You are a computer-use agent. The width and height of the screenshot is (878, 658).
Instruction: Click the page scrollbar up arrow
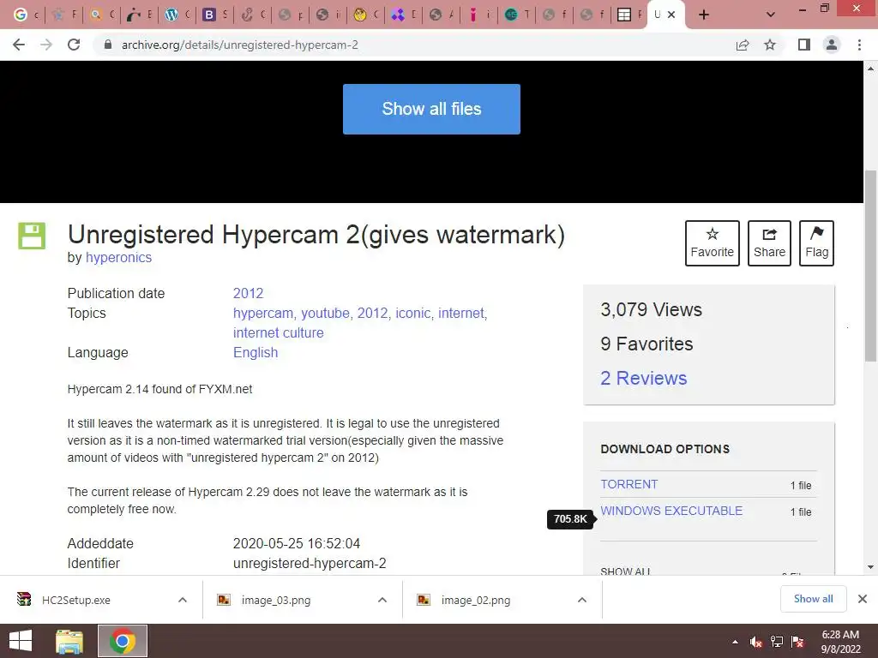pos(871,69)
